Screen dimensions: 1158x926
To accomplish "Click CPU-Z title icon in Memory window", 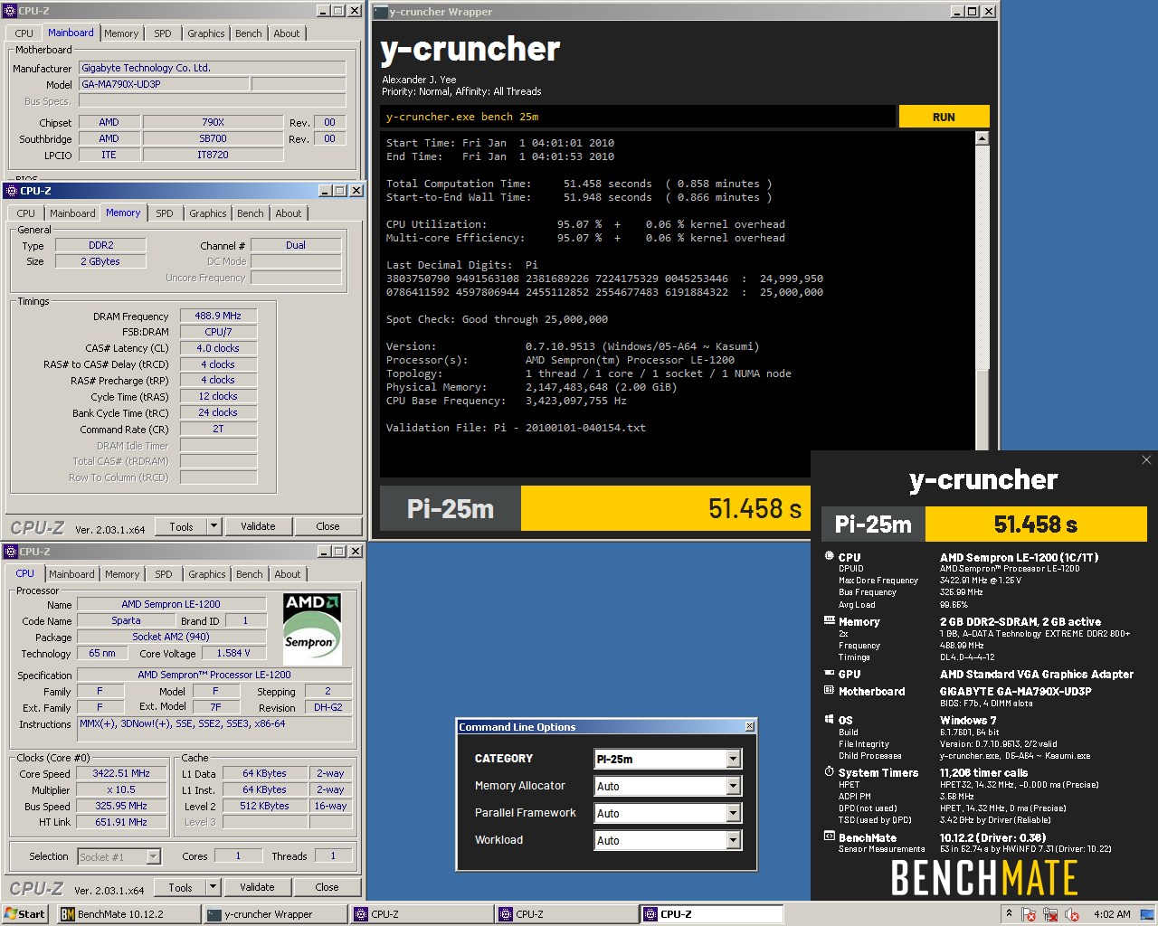I will [x=11, y=191].
